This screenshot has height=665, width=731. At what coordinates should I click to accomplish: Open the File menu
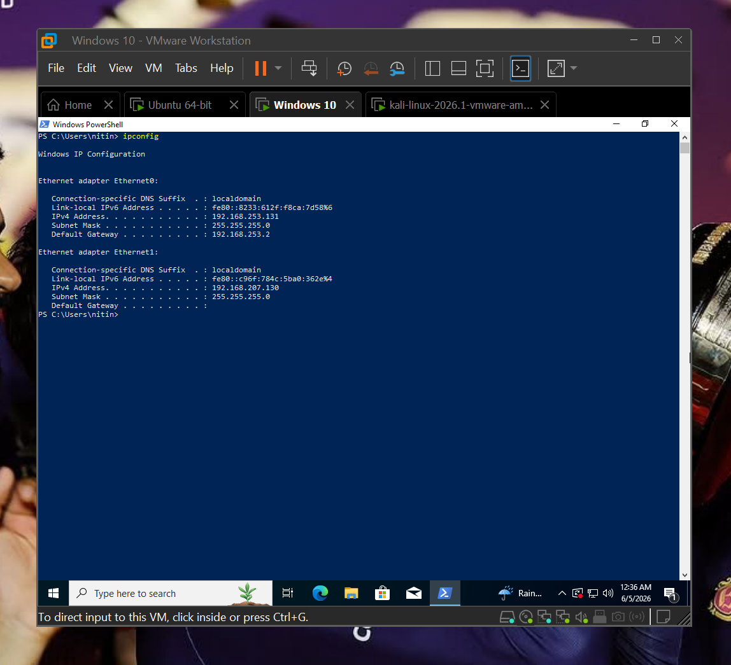56,68
